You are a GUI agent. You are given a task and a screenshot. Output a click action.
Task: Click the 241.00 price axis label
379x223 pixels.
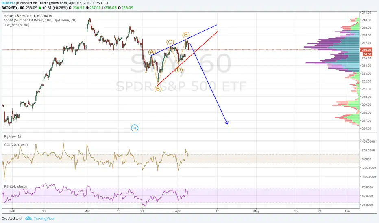point(366,13)
